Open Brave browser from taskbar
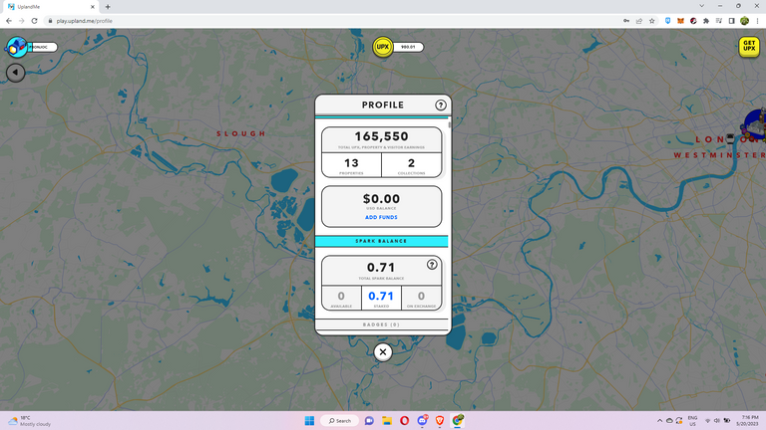This screenshot has height=430, width=766. pyautogui.click(x=440, y=421)
